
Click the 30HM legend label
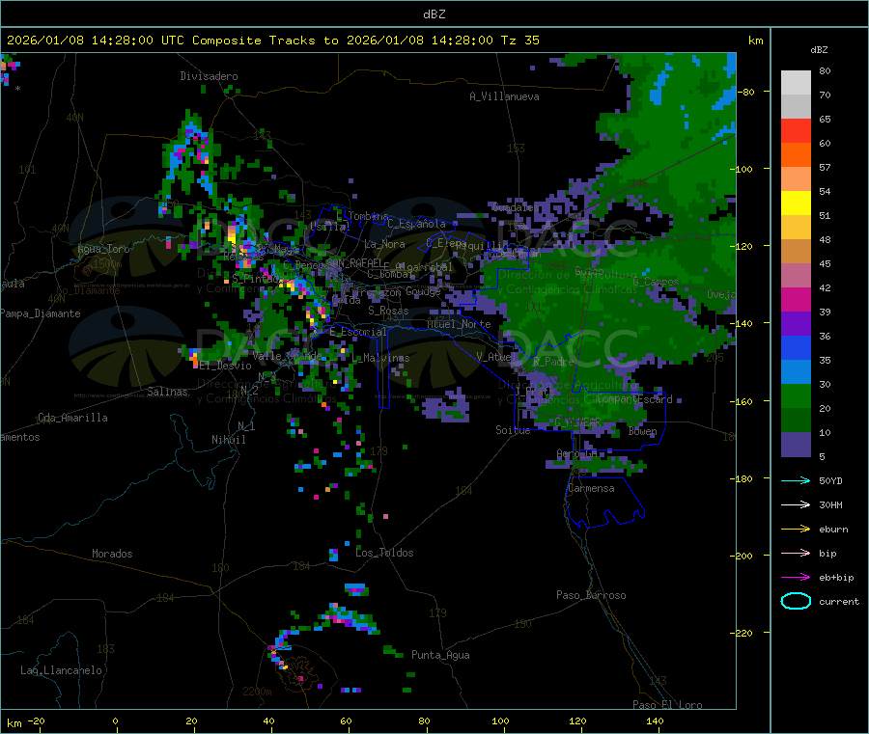pyautogui.click(x=830, y=504)
